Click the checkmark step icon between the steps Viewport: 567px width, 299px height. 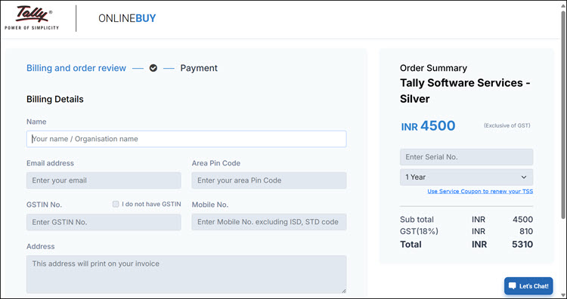click(x=153, y=68)
